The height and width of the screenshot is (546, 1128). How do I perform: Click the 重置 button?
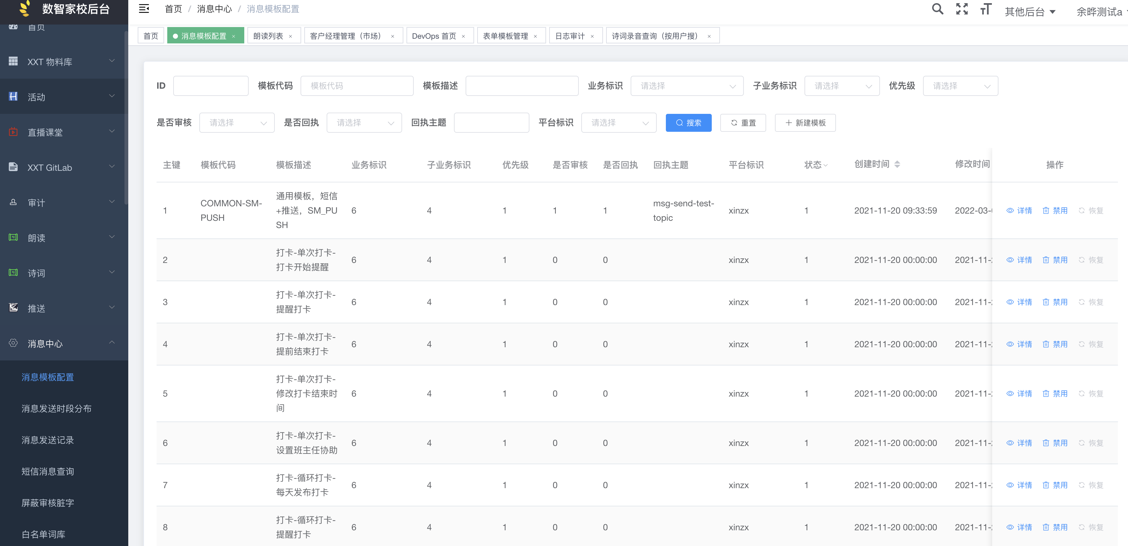tap(743, 123)
